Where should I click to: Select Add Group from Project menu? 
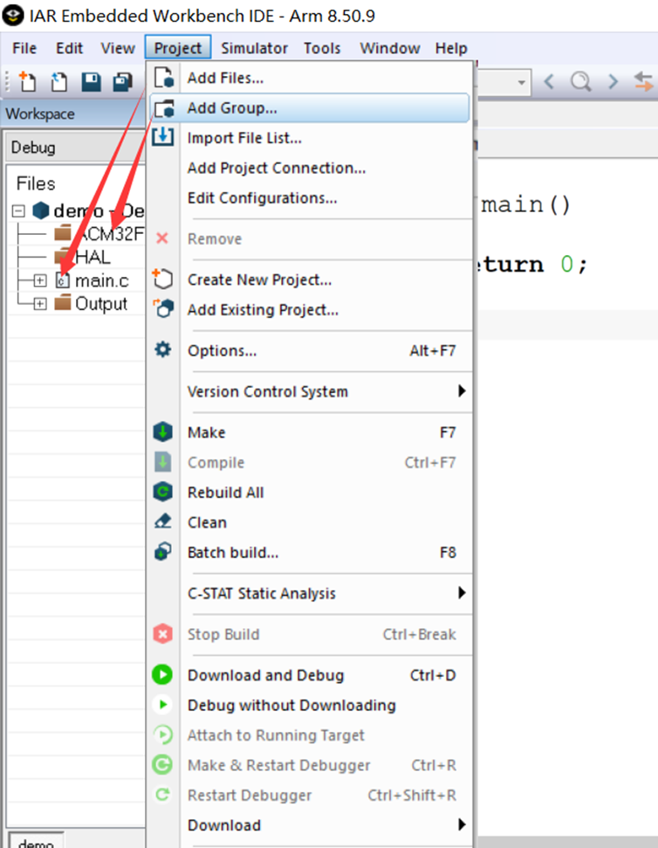[x=232, y=108]
